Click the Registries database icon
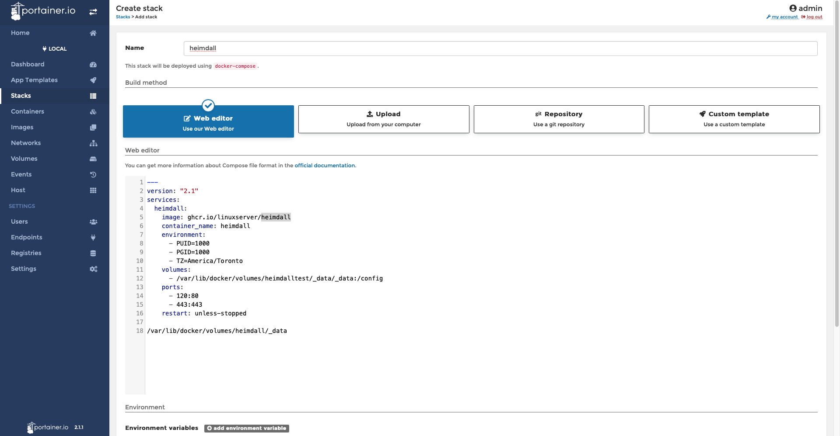 (93, 253)
